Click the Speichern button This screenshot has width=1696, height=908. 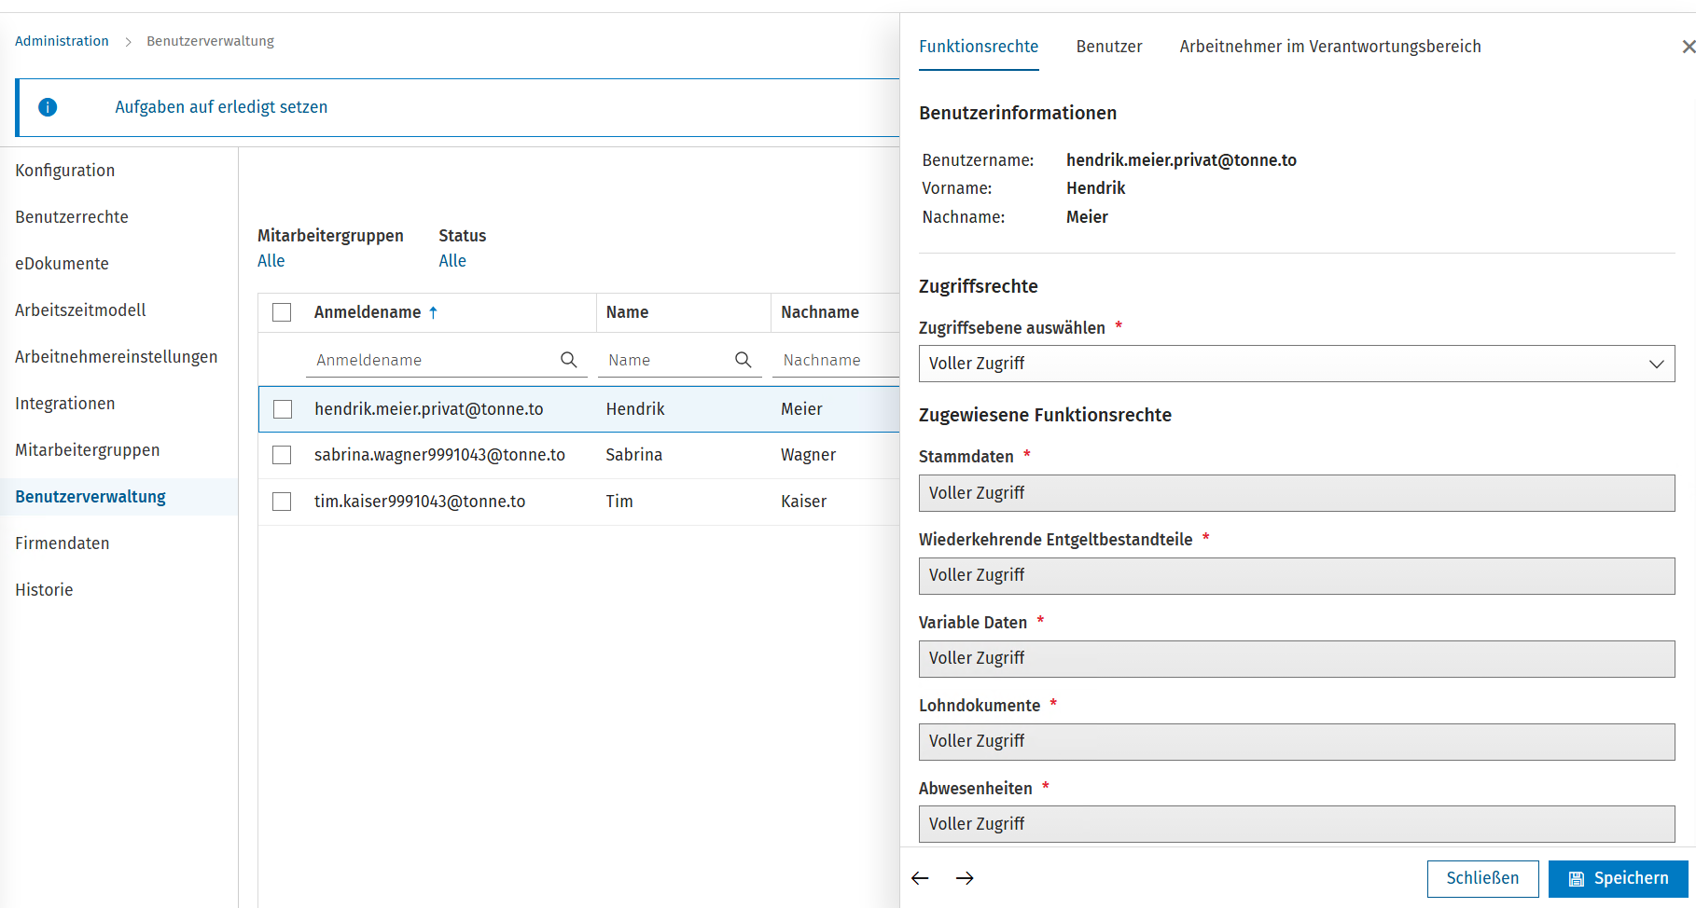click(x=1619, y=878)
